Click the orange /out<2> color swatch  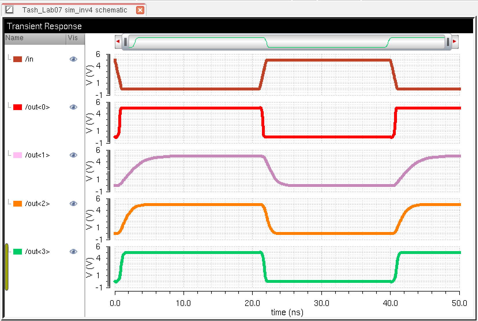pyautogui.click(x=18, y=204)
